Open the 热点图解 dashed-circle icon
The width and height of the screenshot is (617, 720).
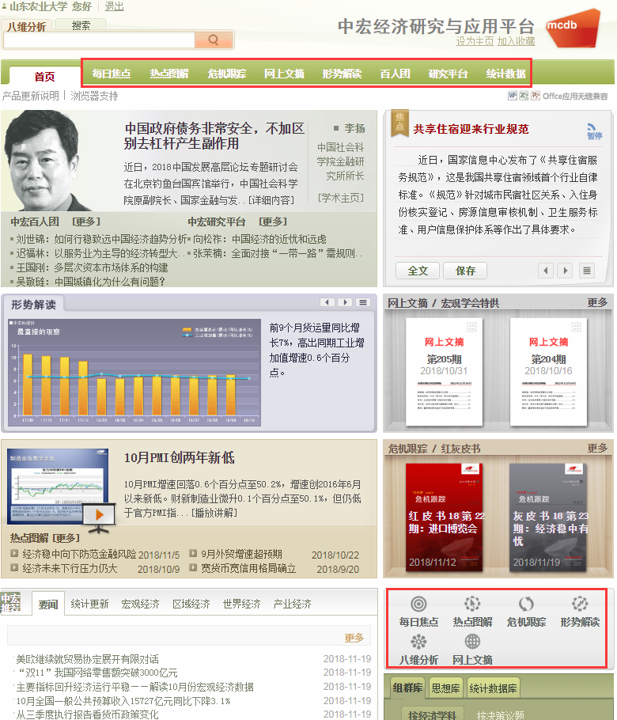472,604
